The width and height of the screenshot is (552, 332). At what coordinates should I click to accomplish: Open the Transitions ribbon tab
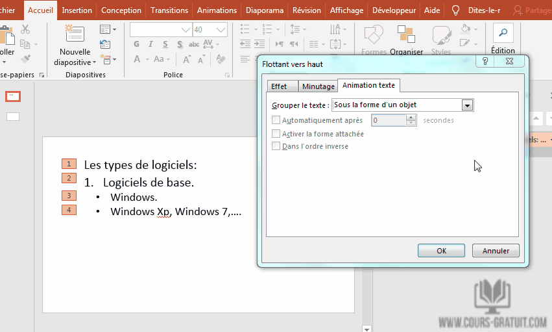tap(169, 10)
